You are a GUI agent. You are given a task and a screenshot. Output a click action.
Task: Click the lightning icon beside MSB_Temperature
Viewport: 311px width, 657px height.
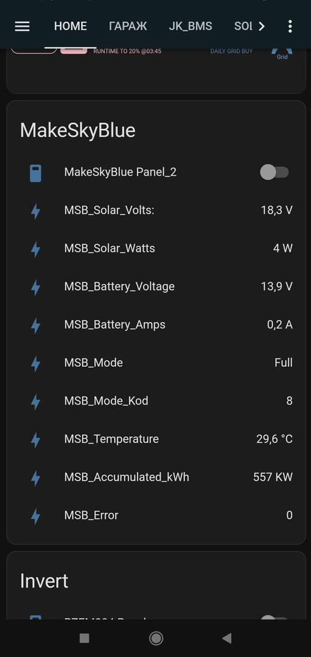36,440
